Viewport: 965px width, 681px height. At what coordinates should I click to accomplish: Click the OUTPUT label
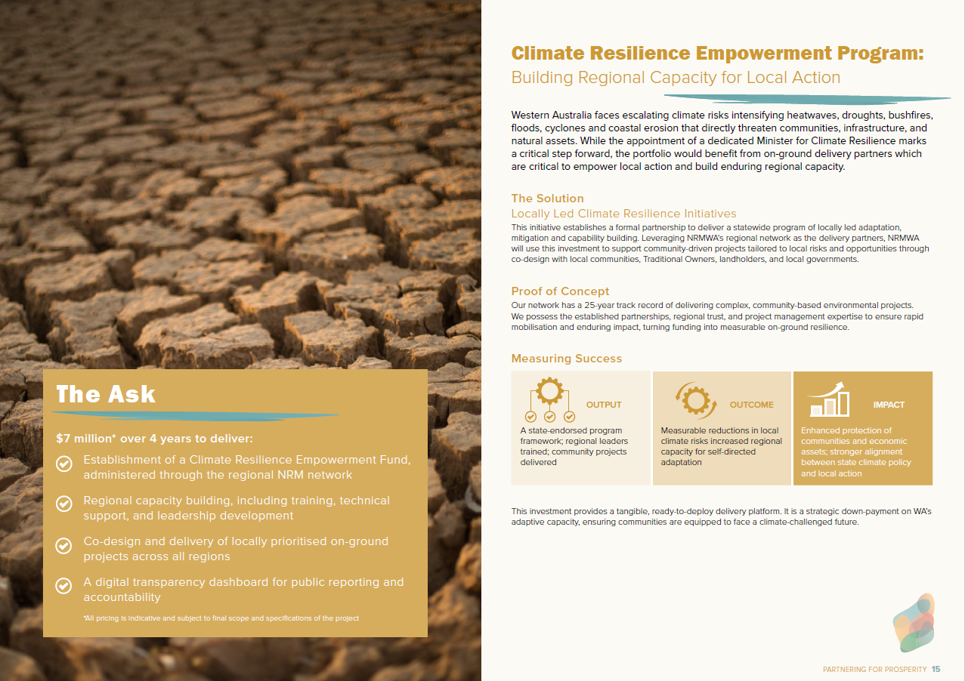(604, 405)
